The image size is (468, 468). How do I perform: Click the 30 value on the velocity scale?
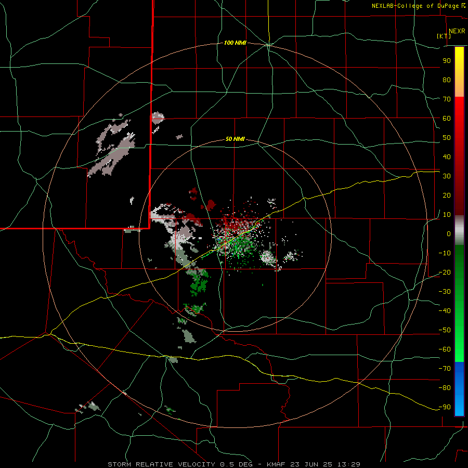tap(447, 176)
